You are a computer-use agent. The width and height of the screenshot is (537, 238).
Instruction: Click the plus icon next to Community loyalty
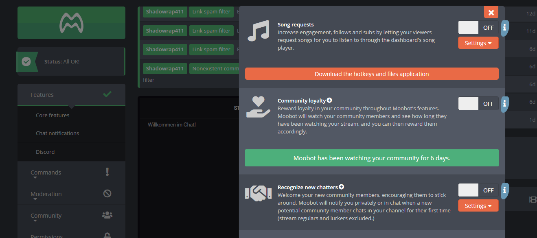pos(329,100)
